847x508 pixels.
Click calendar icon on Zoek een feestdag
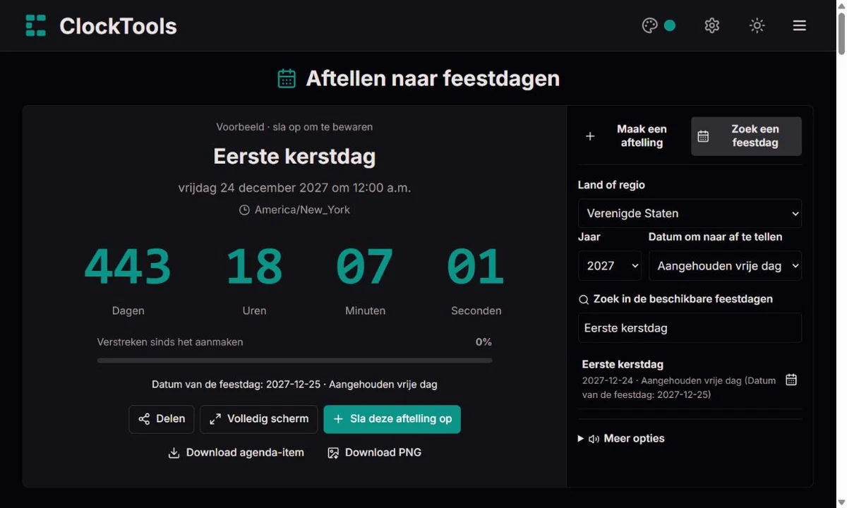click(703, 136)
